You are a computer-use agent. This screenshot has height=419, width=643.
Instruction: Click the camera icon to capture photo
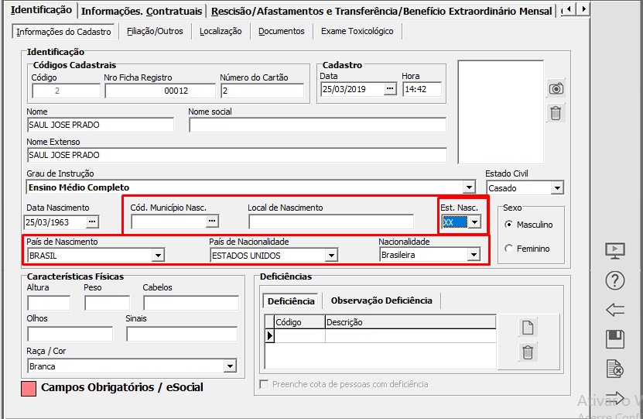pos(556,89)
